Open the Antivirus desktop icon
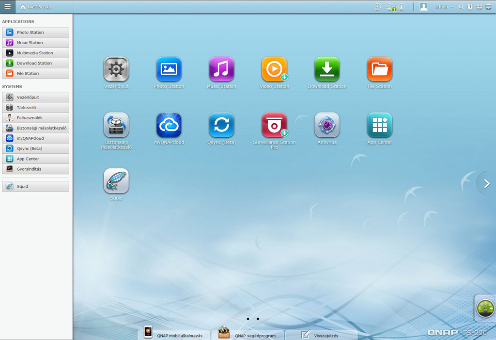The height and width of the screenshot is (340, 496). 327,125
